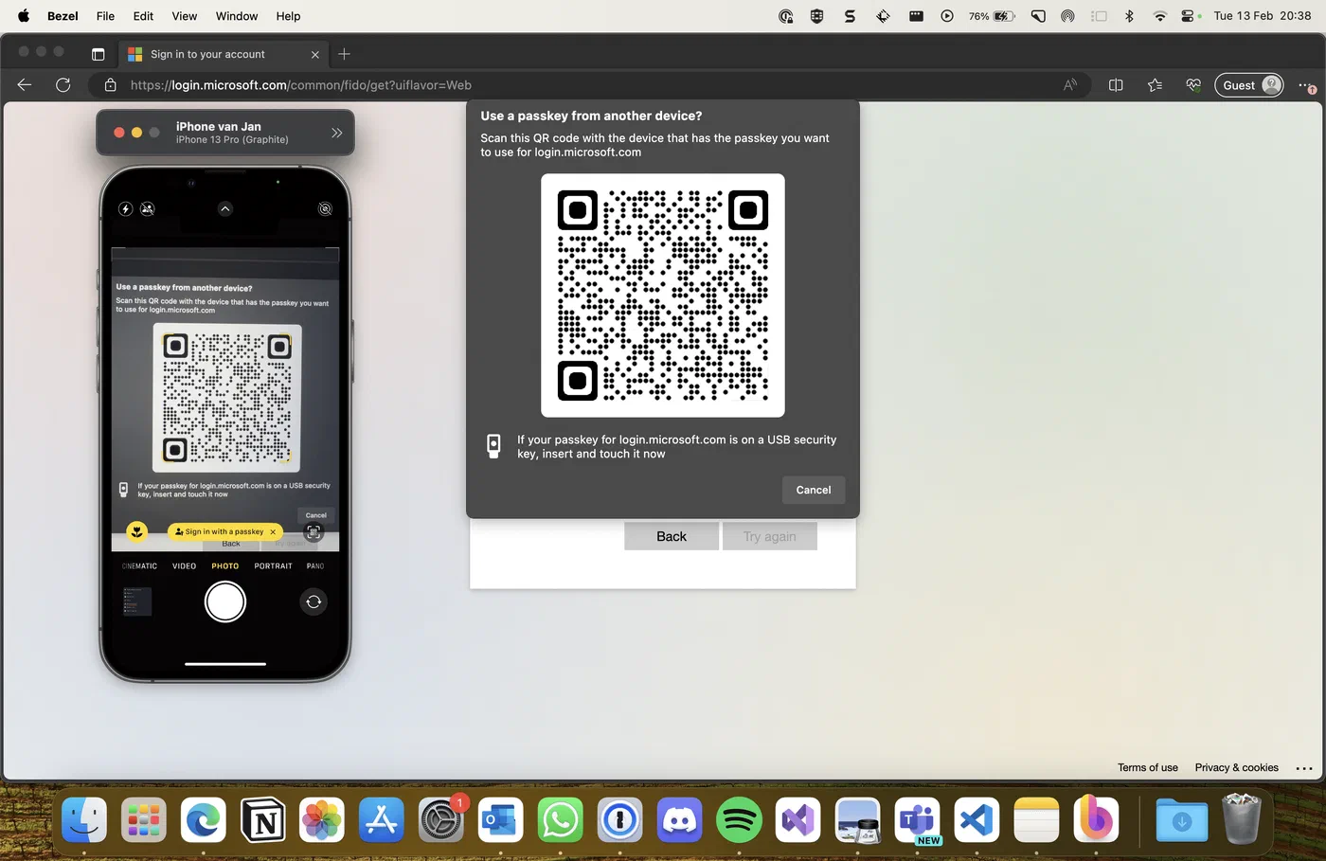Select CINEMATIC camera mode
1326x861 pixels.
click(139, 565)
